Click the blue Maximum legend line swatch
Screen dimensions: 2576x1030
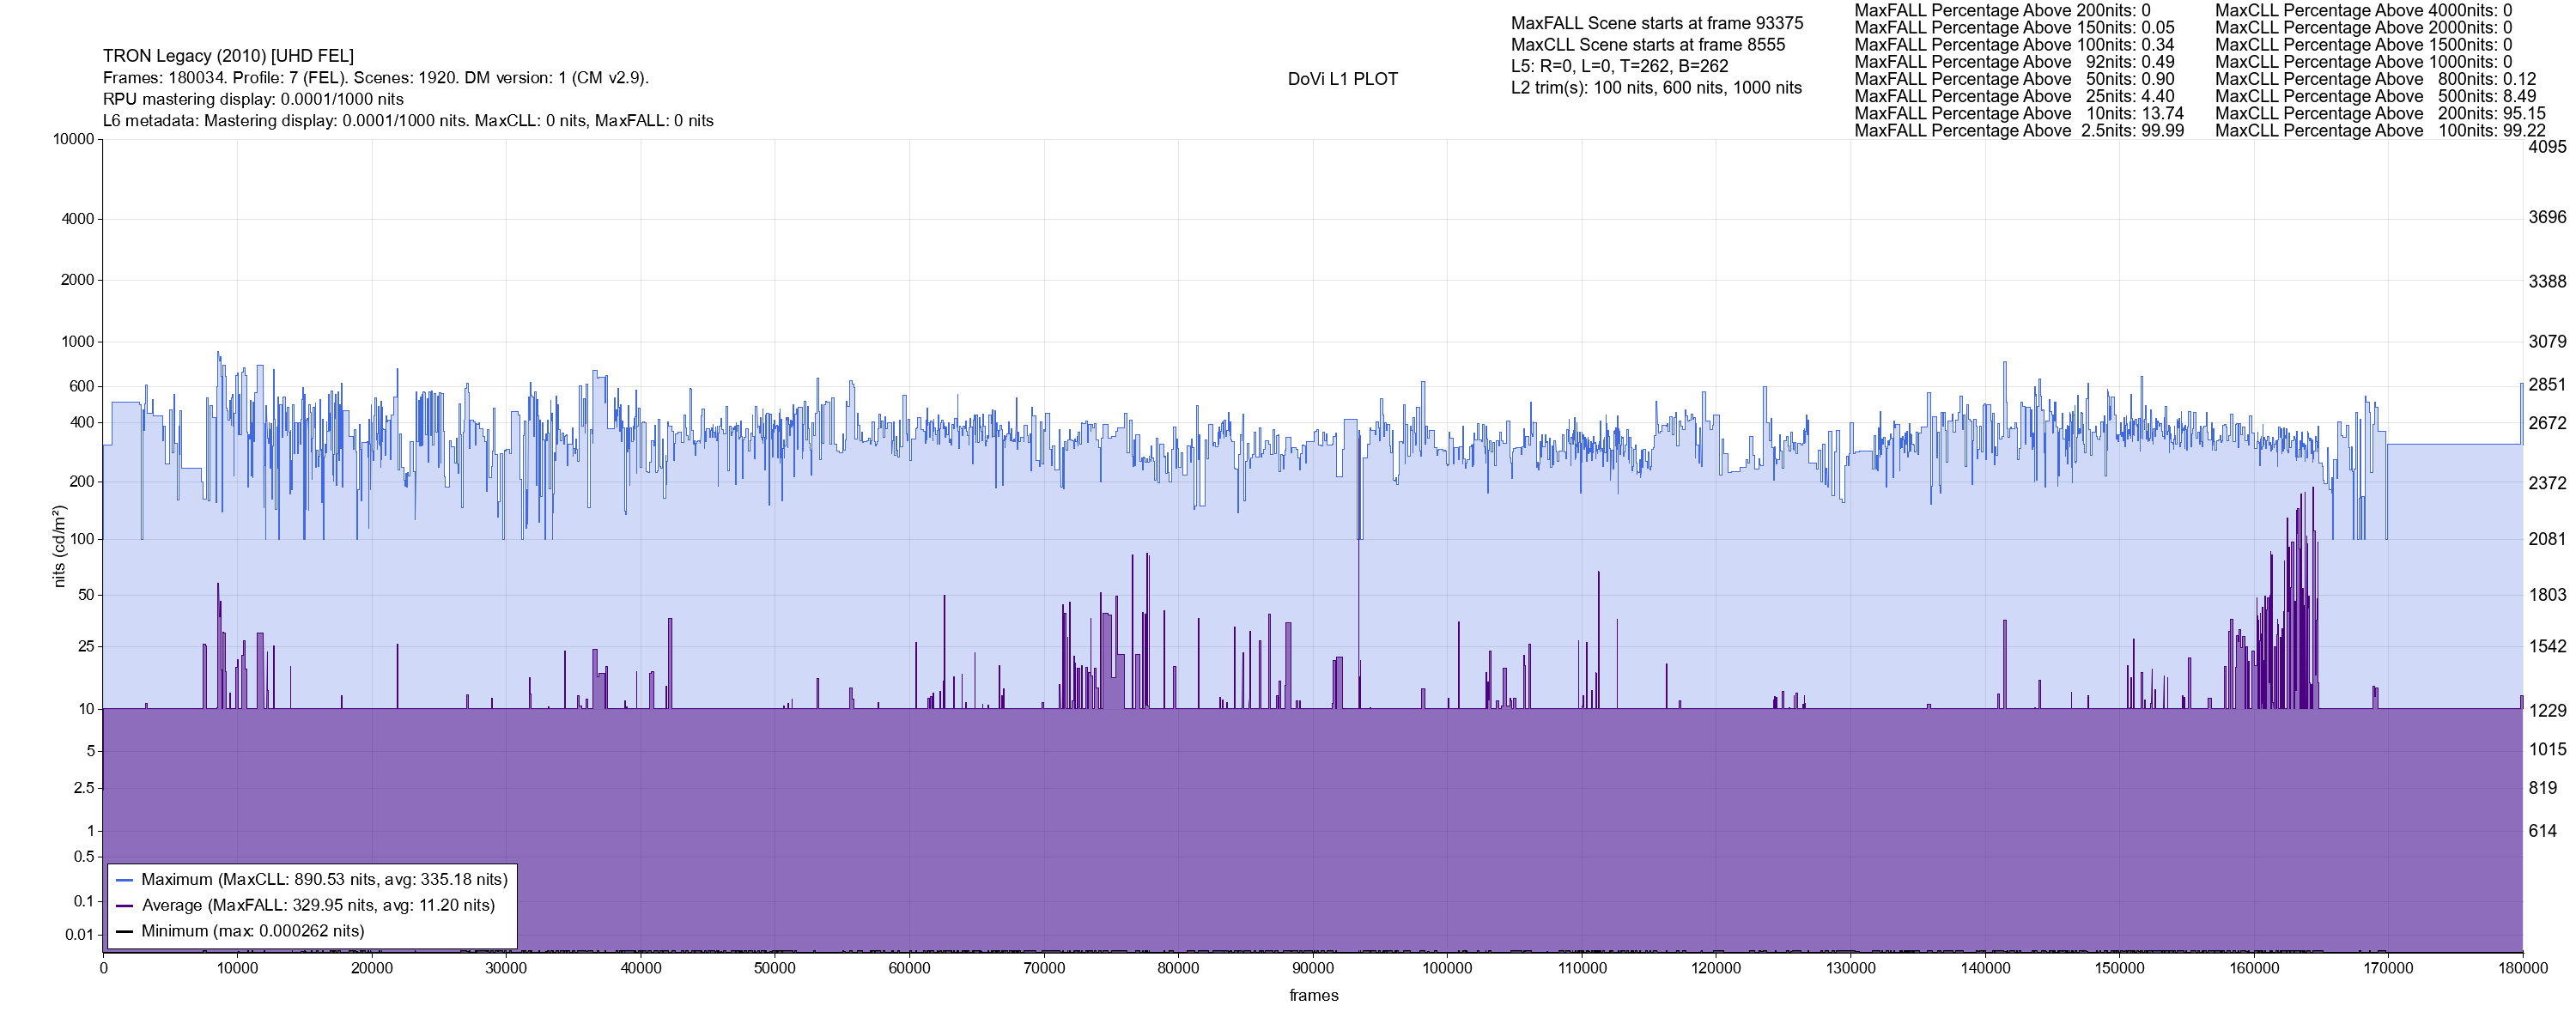pos(124,880)
